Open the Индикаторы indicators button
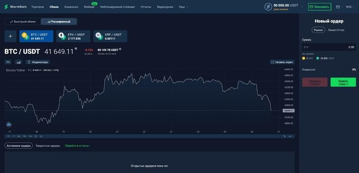The image size is (359, 173). pyautogui.click(x=38, y=62)
